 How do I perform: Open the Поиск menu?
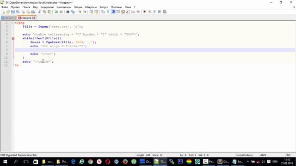point(26,7)
